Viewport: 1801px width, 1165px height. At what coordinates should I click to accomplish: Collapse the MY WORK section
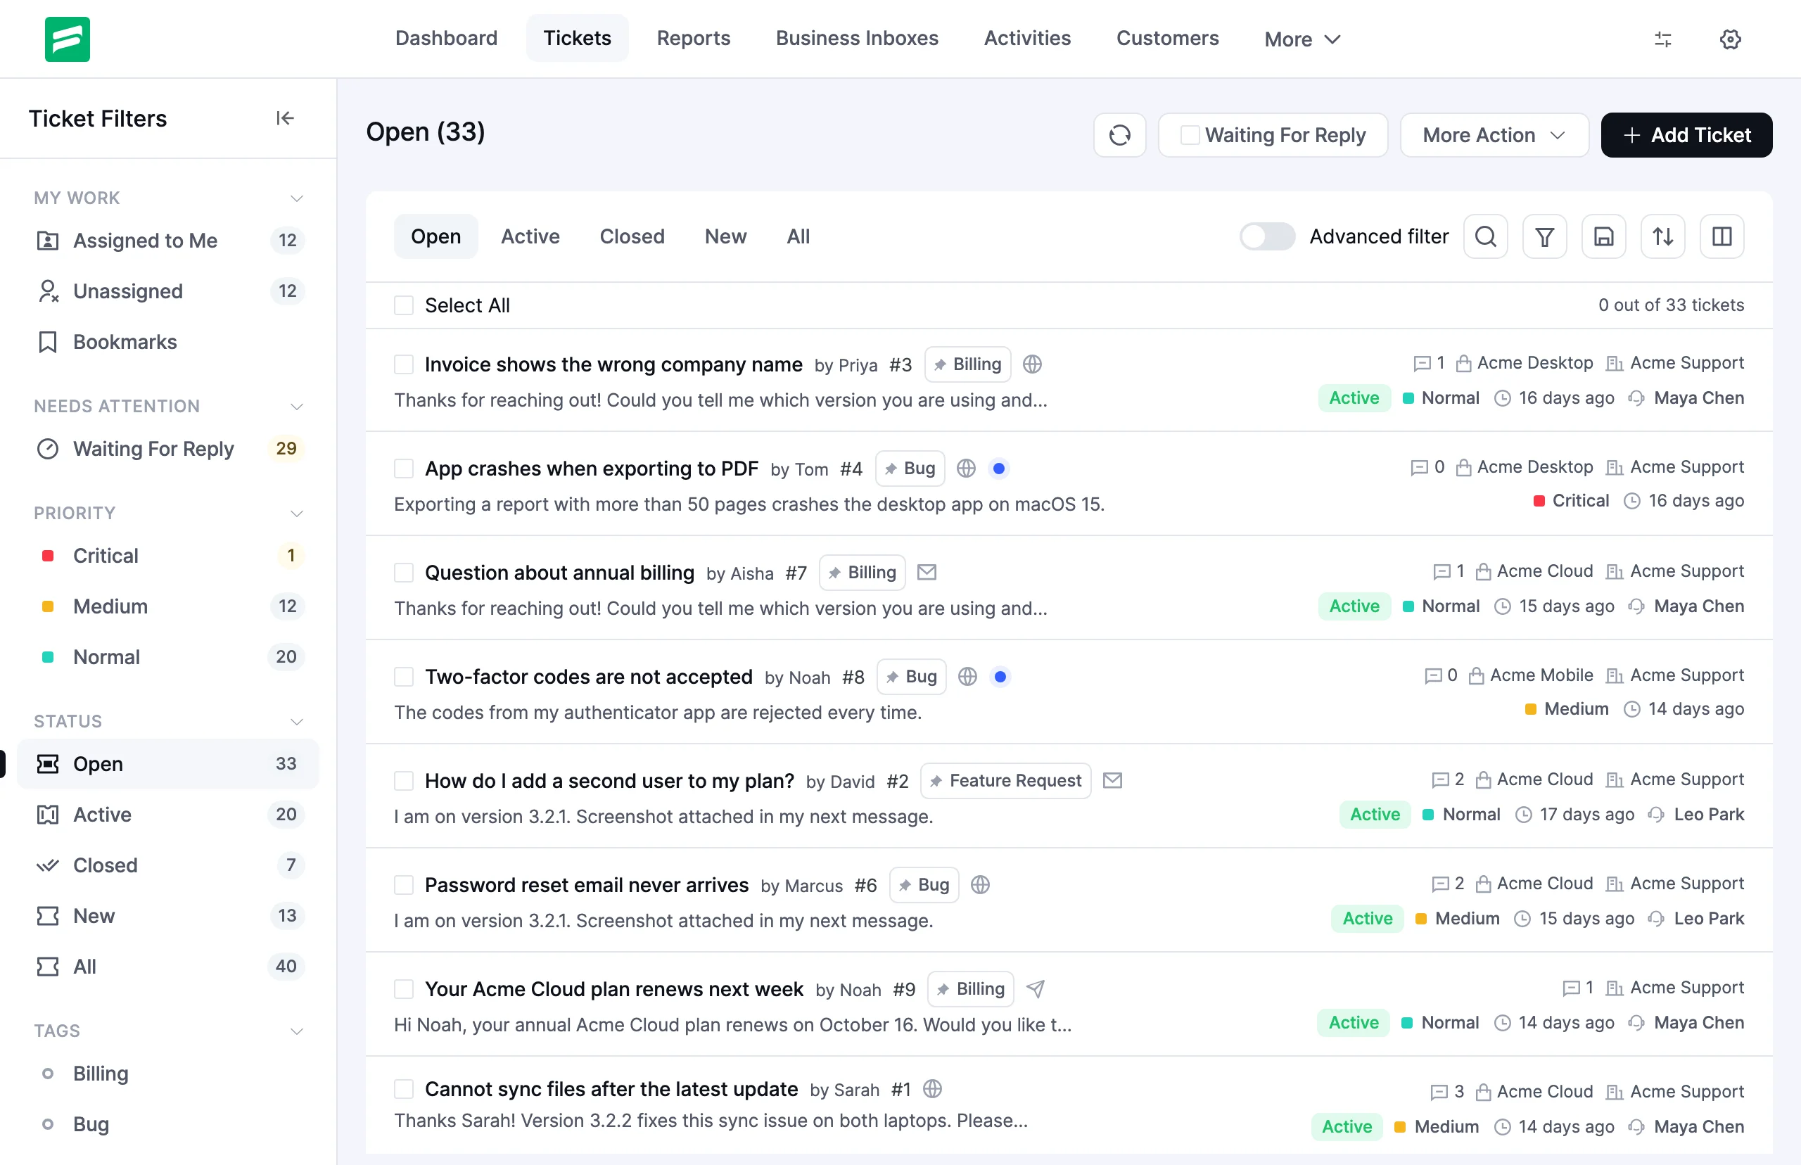pyautogui.click(x=296, y=198)
